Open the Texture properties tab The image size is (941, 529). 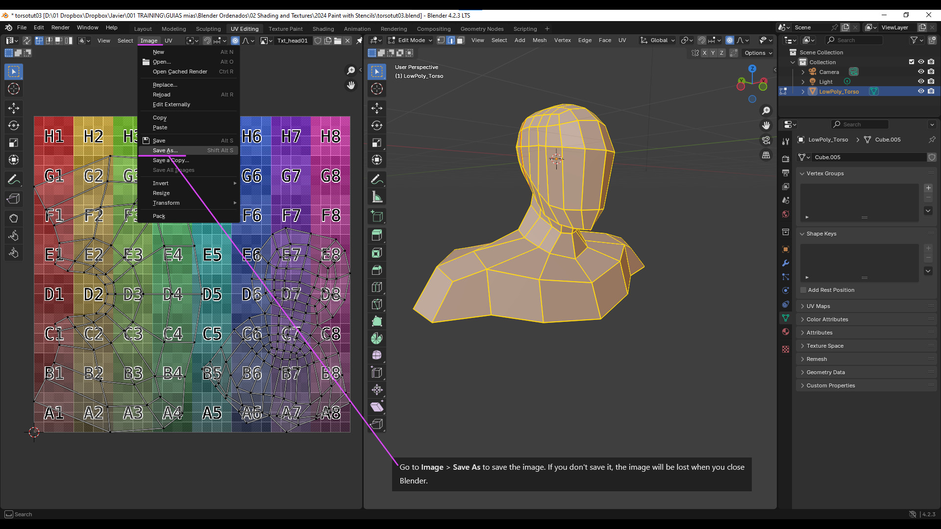[786, 349]
